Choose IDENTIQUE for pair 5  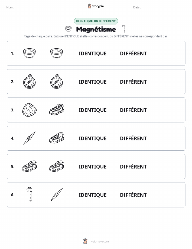tap(93, 166)
